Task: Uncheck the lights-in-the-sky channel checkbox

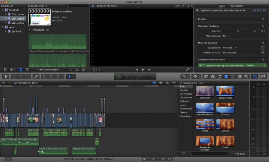Action: [200, 65]
